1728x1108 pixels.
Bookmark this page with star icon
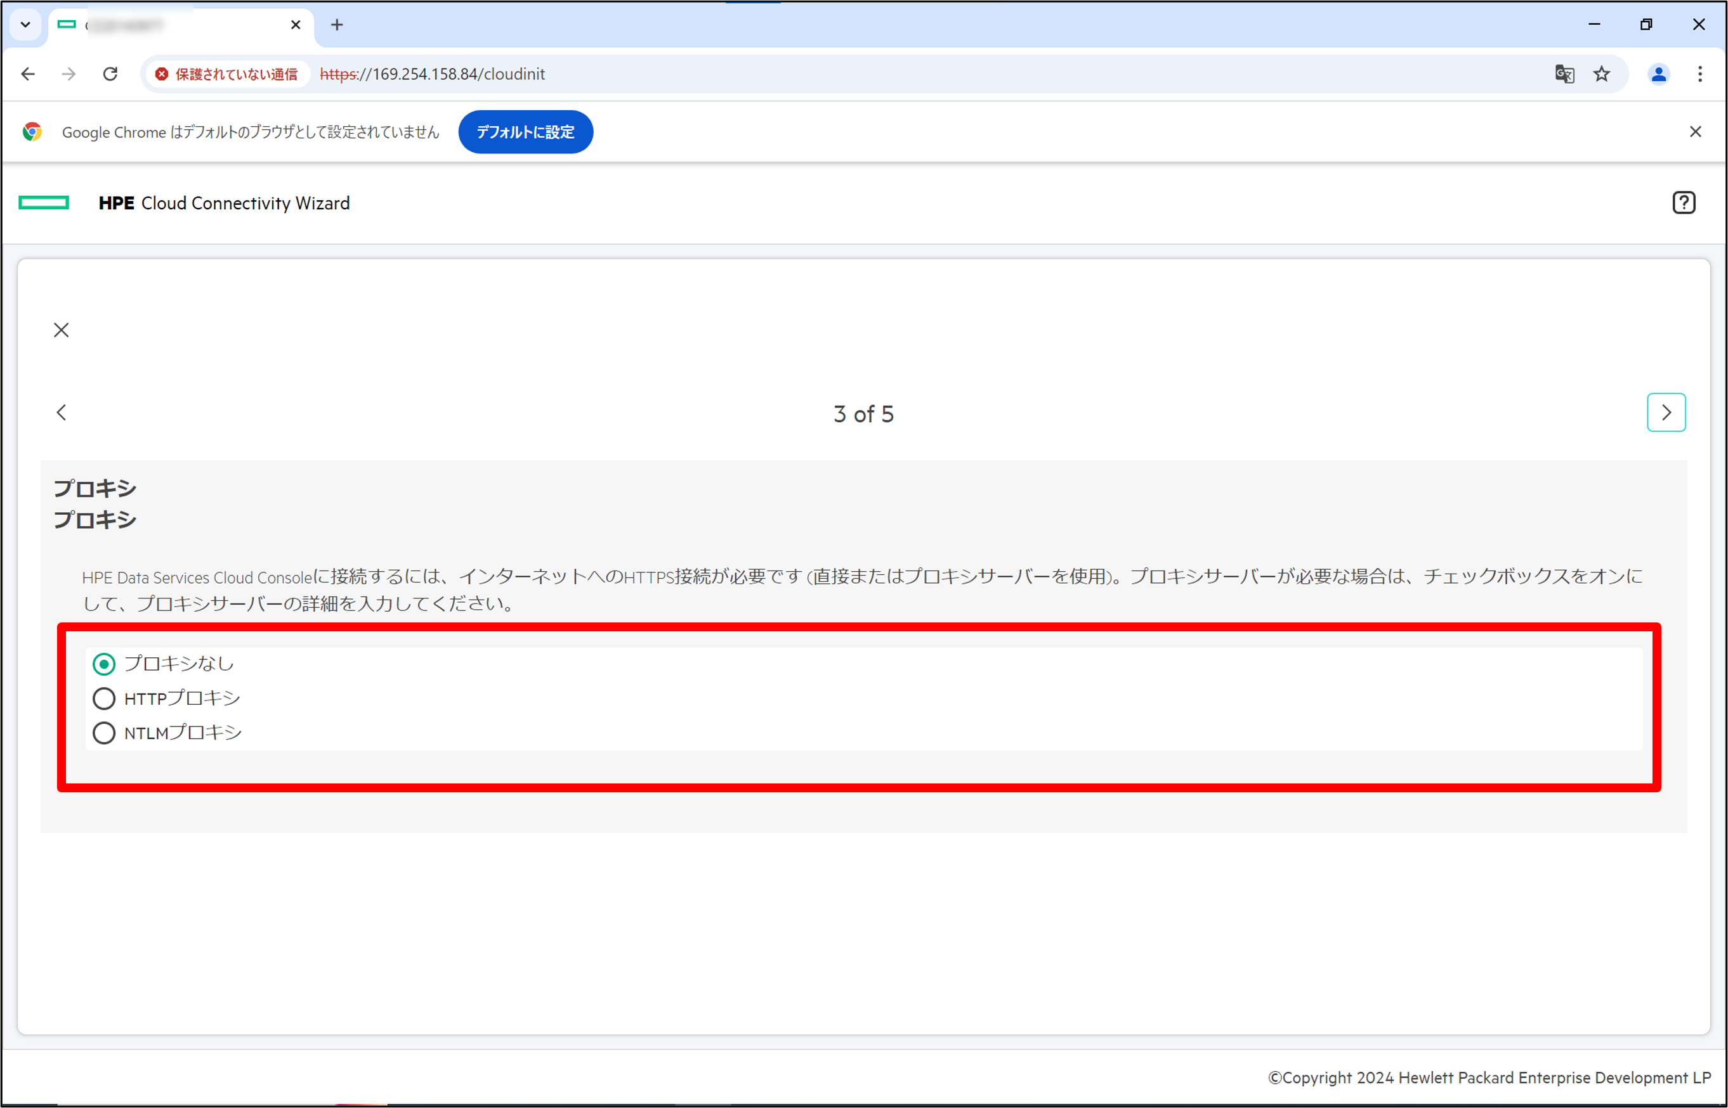pos(1602,74)
